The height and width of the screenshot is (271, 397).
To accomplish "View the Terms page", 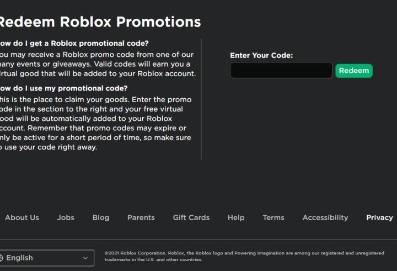I will pyautogui.click(x=273, y=217).
